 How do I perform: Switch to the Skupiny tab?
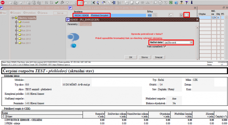tap(86, 24)
